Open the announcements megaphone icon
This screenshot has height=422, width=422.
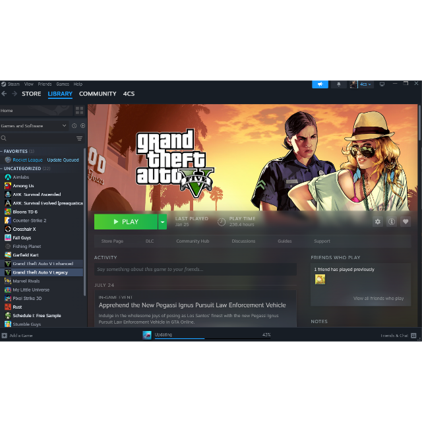point(320,84)
